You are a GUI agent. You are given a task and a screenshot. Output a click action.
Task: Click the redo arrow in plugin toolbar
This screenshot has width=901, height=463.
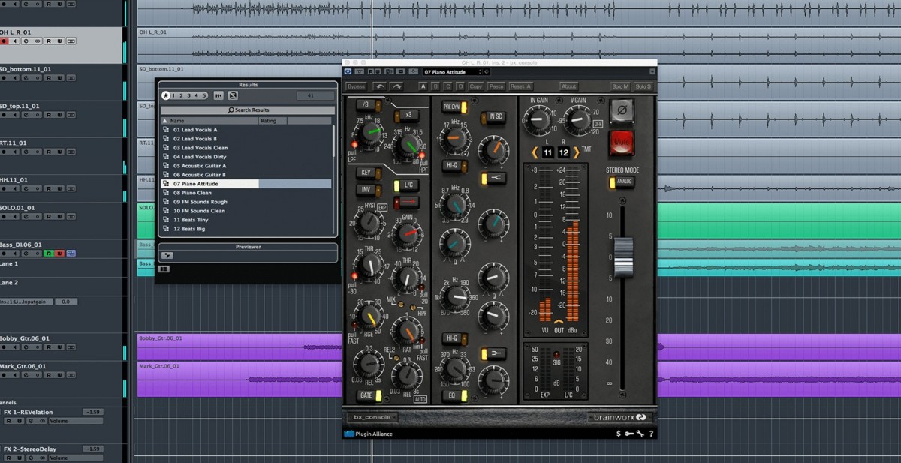coord(396,86)
